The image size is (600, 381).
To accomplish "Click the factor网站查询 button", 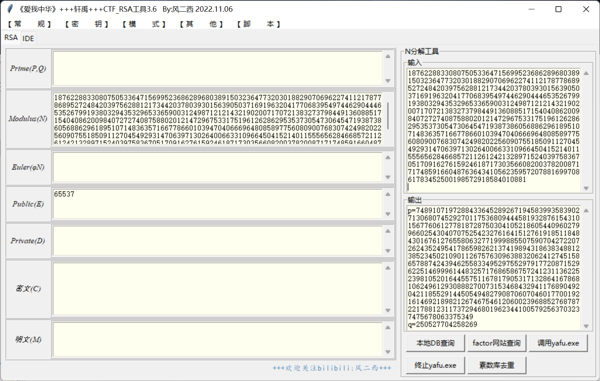I will pyautogui.click(x=497, y=343).
